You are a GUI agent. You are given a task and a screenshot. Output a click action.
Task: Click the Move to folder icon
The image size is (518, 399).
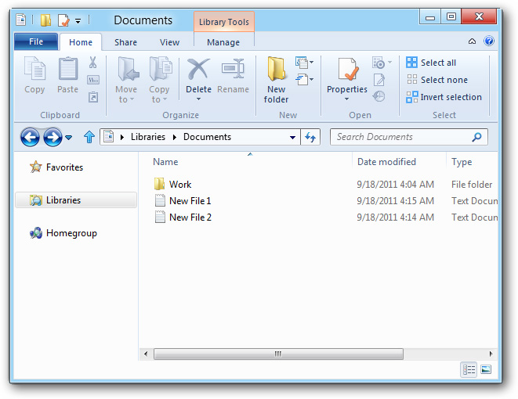pos(129,69)
